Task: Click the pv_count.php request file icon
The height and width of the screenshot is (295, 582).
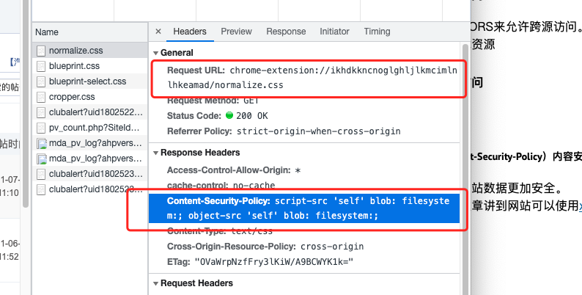Action: click(x=42, y=128)
